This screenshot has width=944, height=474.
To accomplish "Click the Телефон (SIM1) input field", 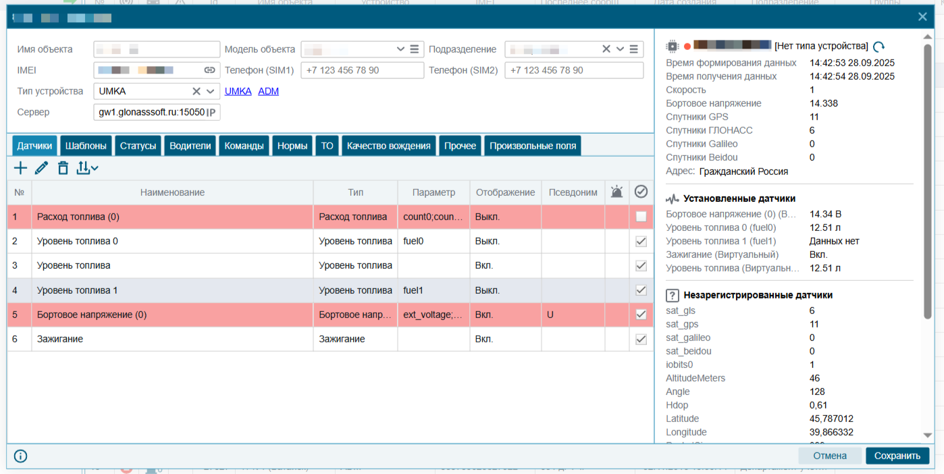I will click(x=362, y=70).
